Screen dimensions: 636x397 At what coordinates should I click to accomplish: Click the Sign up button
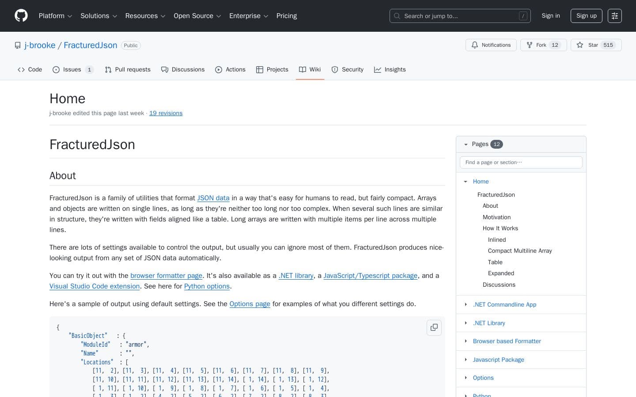coord(587,16)
